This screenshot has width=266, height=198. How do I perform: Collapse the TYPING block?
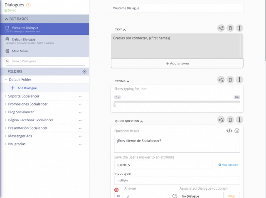coord(128,81)
